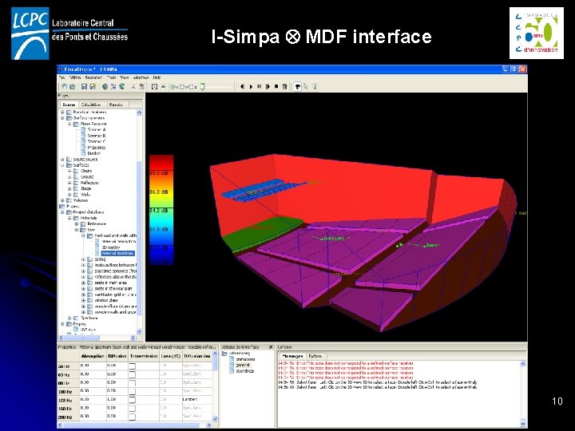Expand the Punctual receivers tree node
The height and width of the screenshot is (431, 575).
62,113
